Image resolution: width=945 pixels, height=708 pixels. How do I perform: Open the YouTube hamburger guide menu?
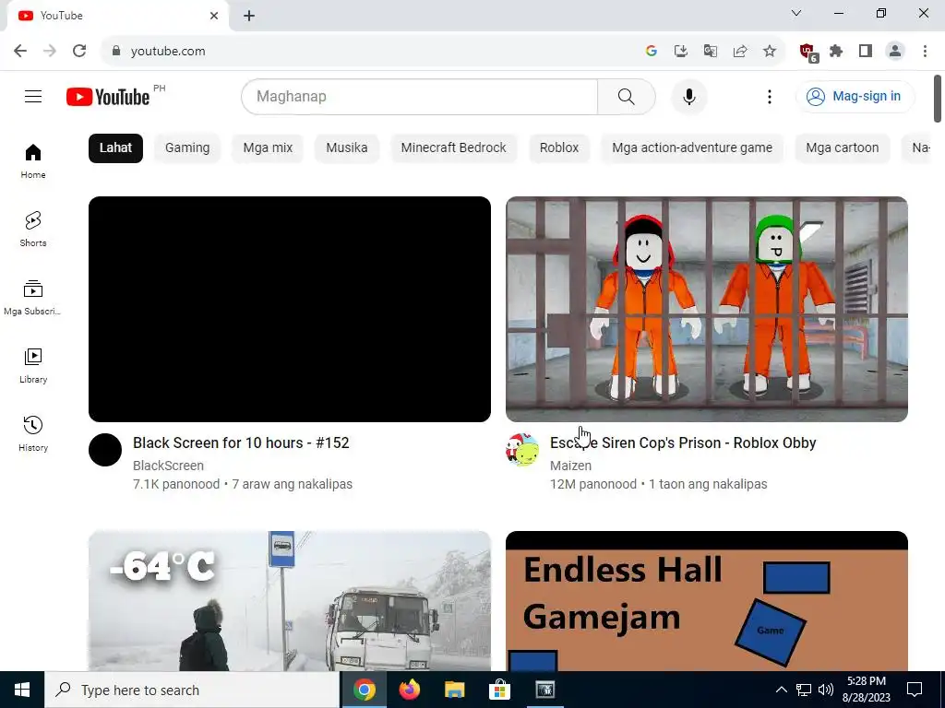point(33,96)
